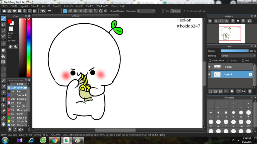Zoom out within the Navigator panel
The width and height of the screenshot is (257, 144).
click(227, 21)
